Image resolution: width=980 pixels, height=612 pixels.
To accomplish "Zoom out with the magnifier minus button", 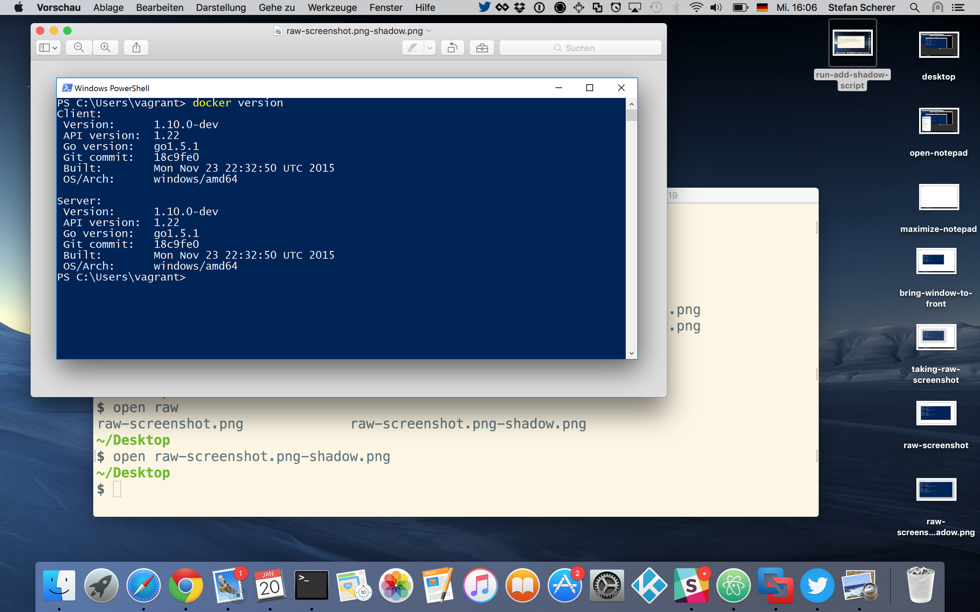I will [x=79, y=48].
